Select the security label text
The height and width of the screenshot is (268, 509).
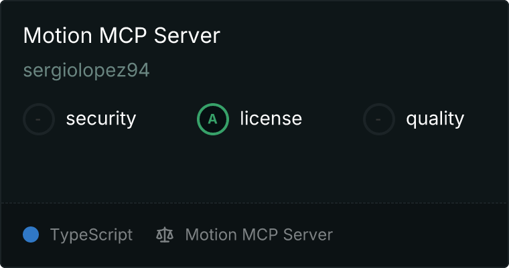click(101, 119)
